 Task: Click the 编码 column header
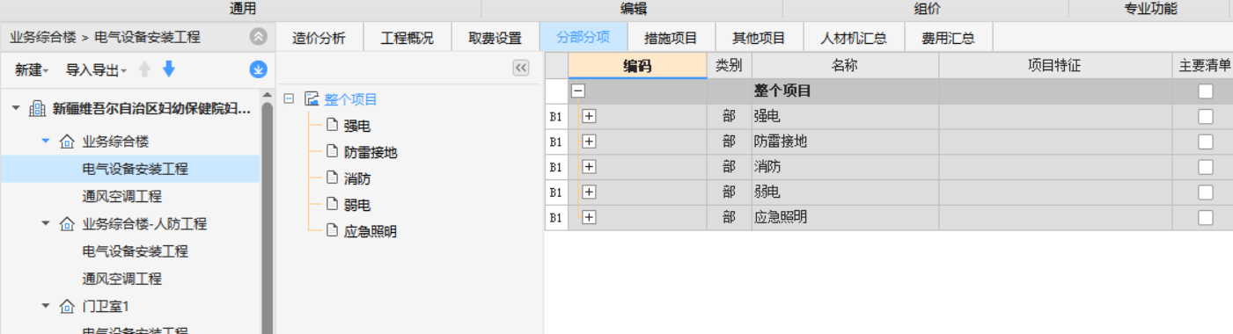[x=637, y=66]
